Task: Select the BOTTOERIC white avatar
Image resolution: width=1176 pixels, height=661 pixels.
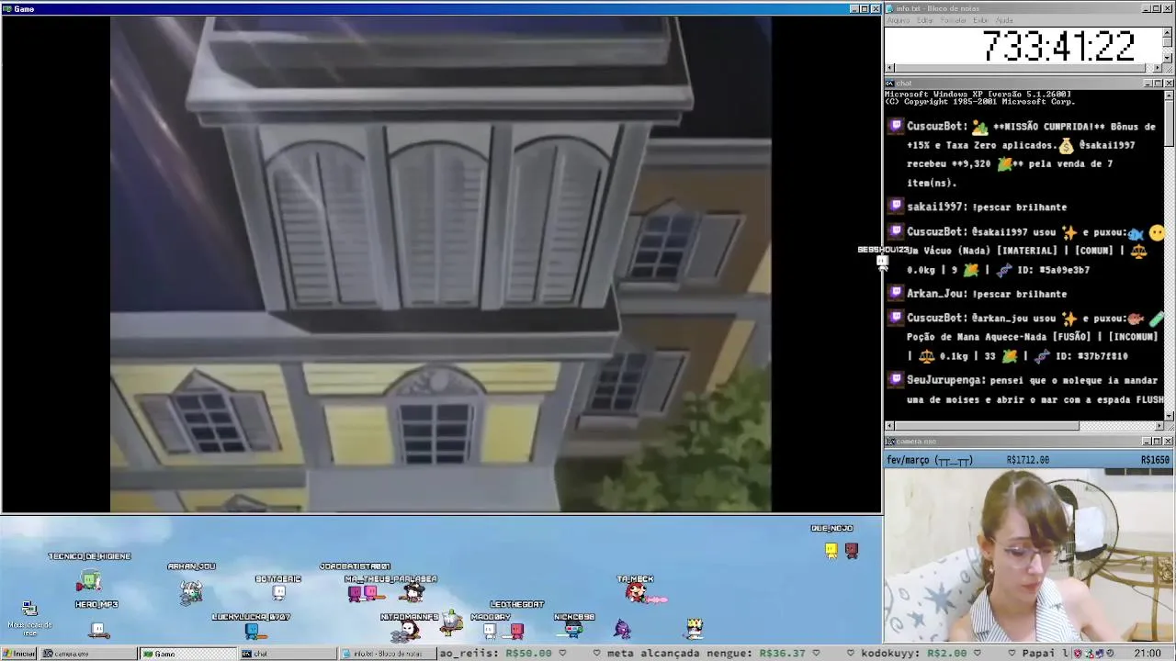Action: tap(278, 593)
